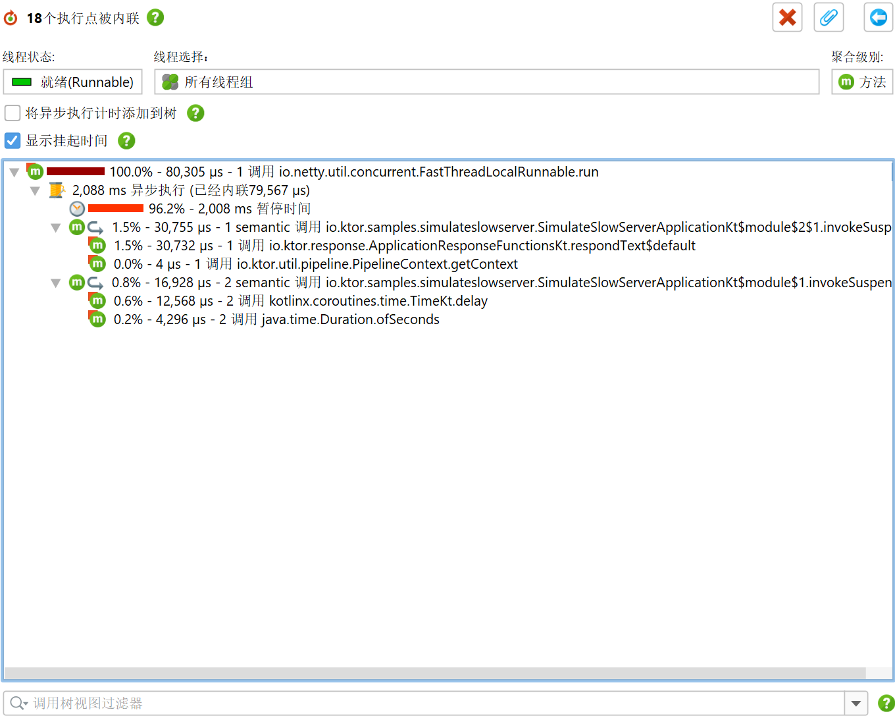Open the 所有线程组 thread selection dropdown
The height and width of the screenshot is (718, 895).
(x=487, y=82)
